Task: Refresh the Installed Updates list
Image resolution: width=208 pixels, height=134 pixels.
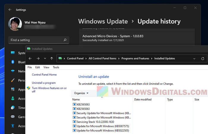Action: [203, 59]
